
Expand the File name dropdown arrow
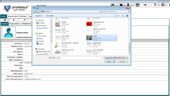pyautogui.click(x=102, y=58)
